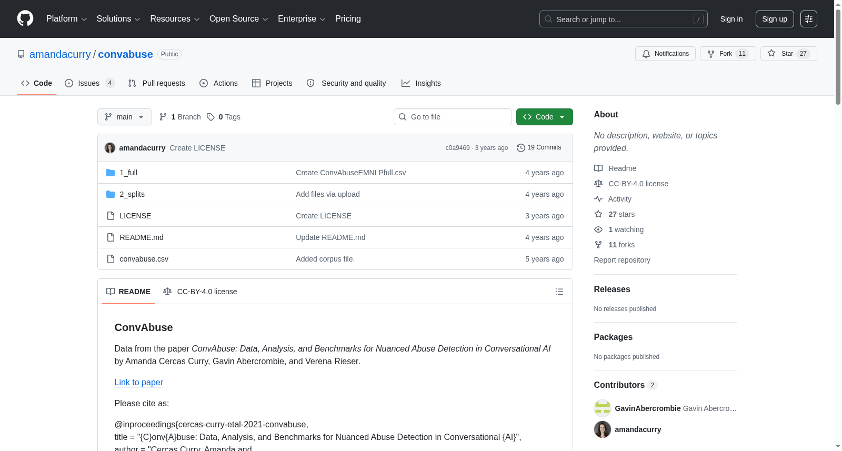This screenshot has height=451, width=842.
Task: Open the global navigation menu icon beside Sign up
Action: point(809,19)
